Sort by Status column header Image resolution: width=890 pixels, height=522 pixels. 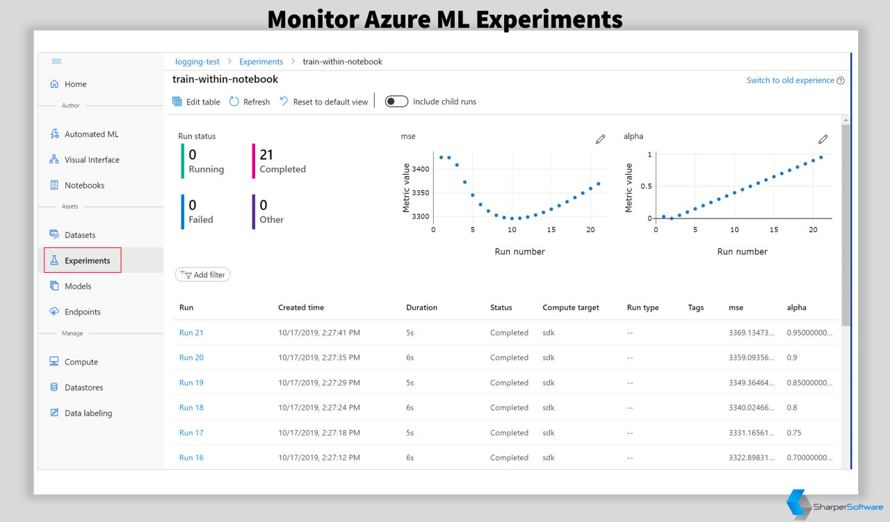click(501, 308)
